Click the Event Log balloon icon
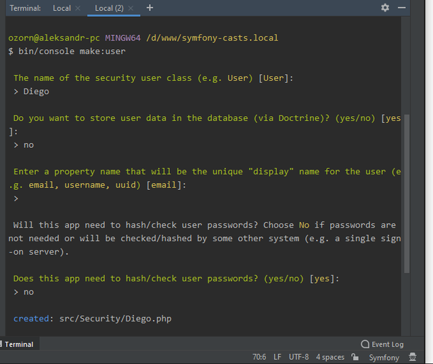This screenshot has height=364, width=433. 365,344
